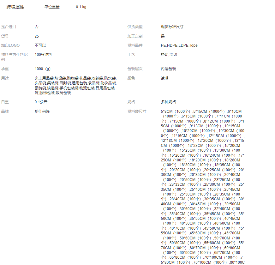Viewport: 275px width, 265px height.
Task: Click the 是否进口 attribute label
Action: click(x=9, y=27)
